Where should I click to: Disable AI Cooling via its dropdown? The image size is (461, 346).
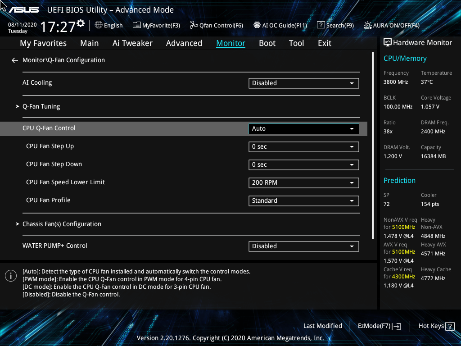(x=303, y=83)
